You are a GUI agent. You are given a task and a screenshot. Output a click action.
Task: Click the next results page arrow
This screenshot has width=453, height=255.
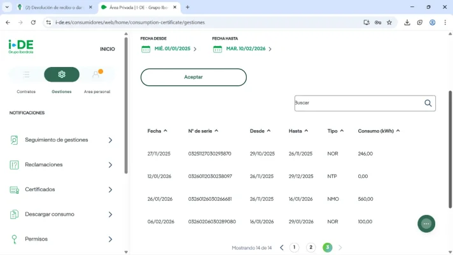coord(340,247)
